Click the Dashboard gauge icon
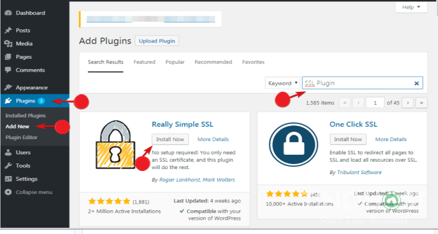The height and width of the screenshot is (234, 438). point(8,13)
